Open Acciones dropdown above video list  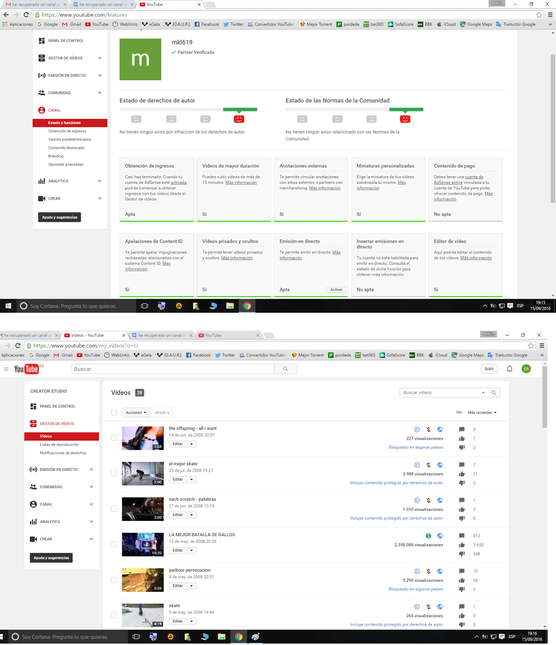point(136,412)
